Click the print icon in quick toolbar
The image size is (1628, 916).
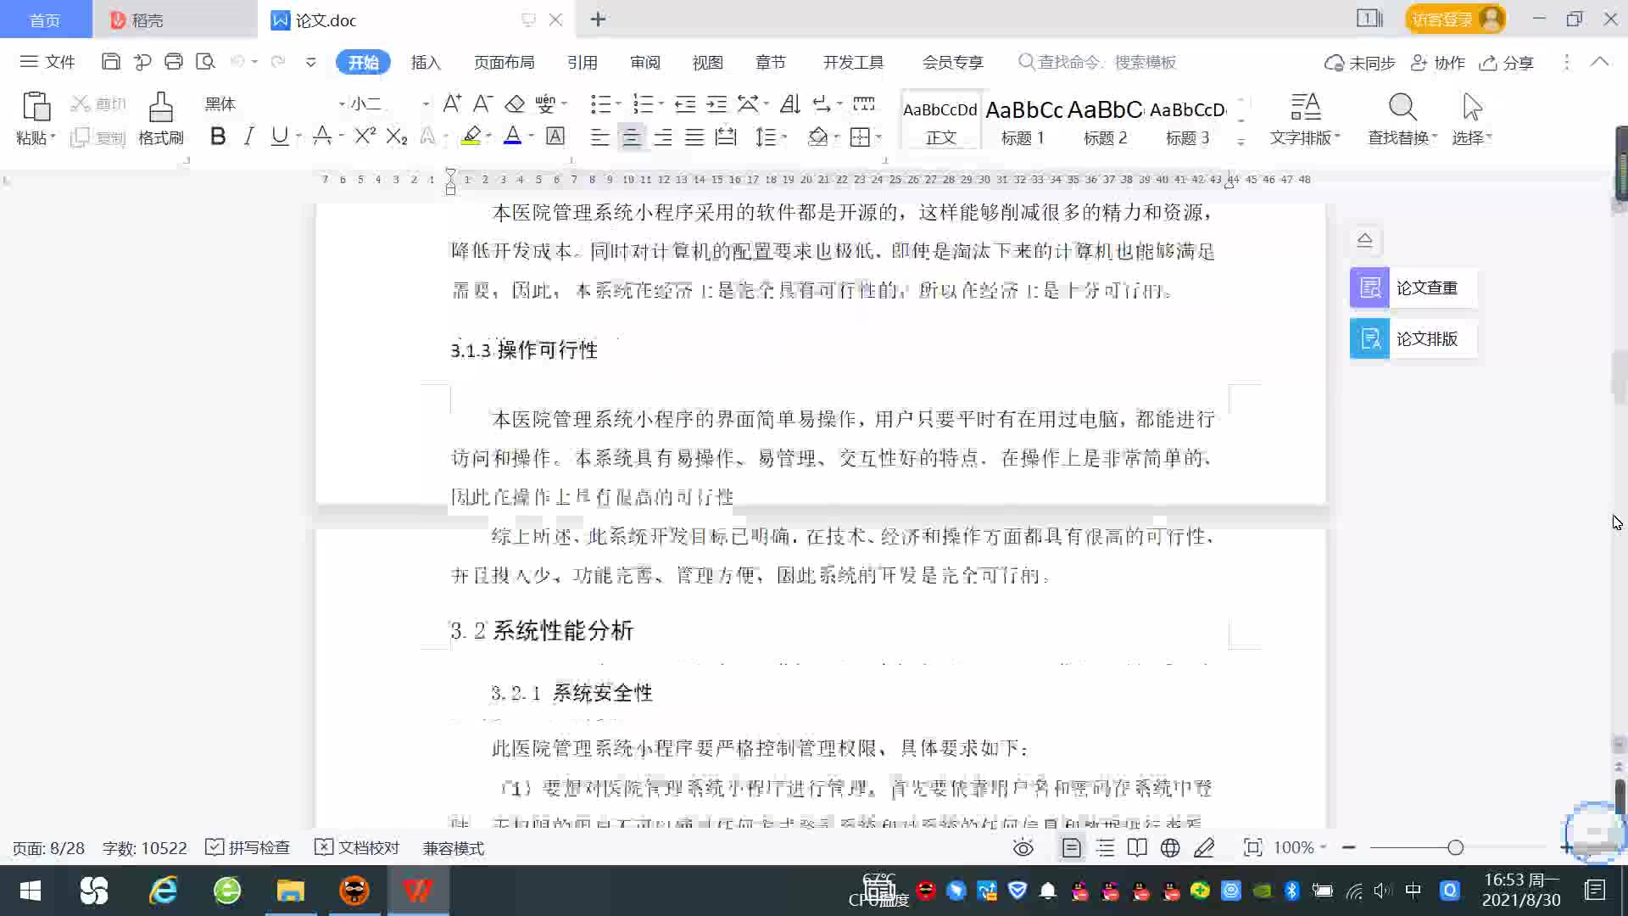(174, 62)
